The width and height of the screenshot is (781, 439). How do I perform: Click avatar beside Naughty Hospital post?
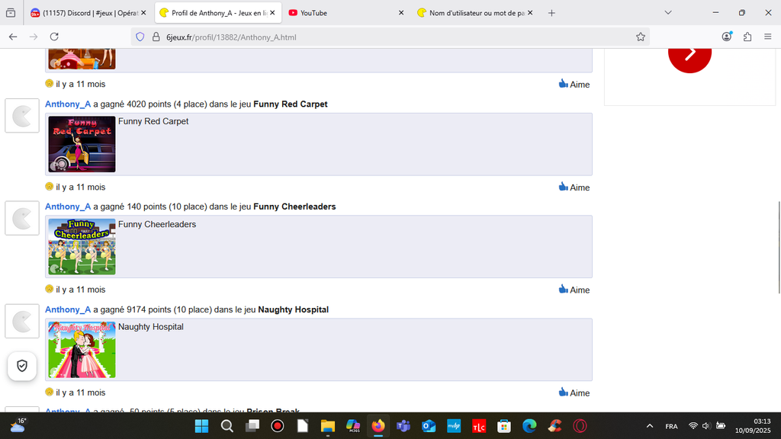(22, 321)
